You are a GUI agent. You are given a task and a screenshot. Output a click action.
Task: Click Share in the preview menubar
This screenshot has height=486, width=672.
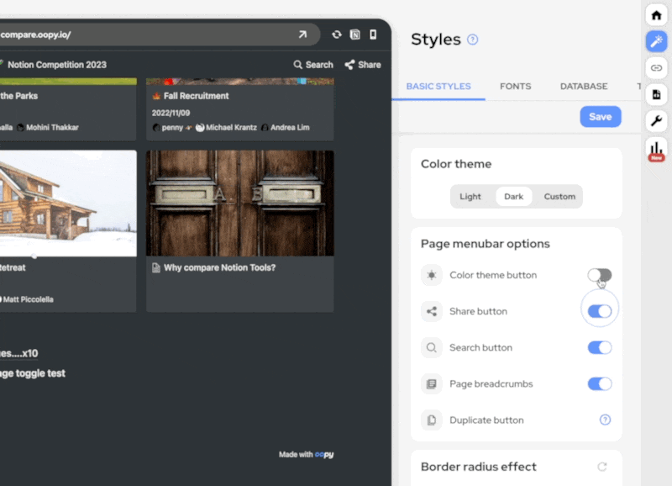[x=363, y=65]
